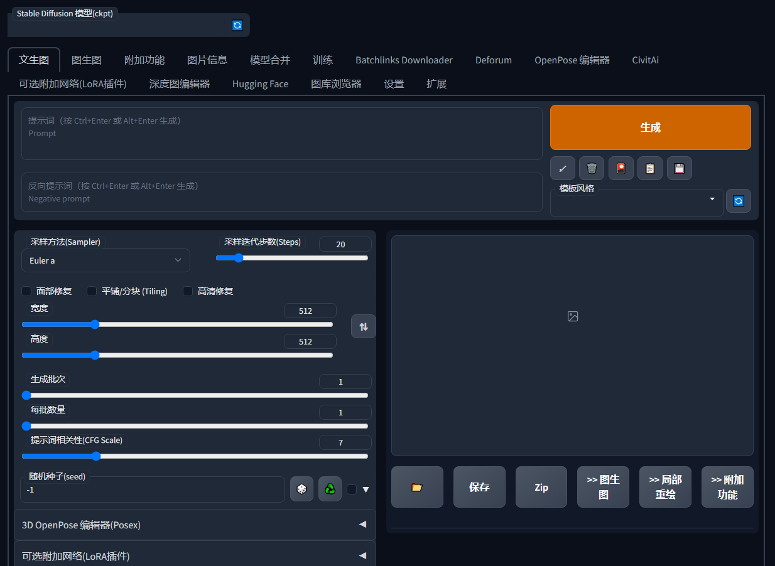The image size is (775, 566).
Task: Click the Steps number field
Action: click(x=345, y=244)
